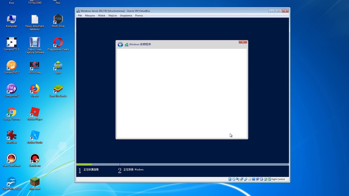Click the display monitor status icon

pyautogui.click(x=254, y=179)
